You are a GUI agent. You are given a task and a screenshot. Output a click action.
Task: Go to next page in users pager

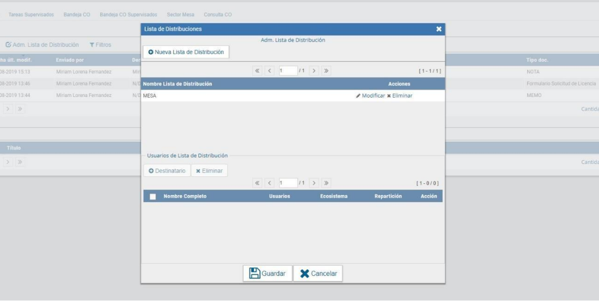(x=314, y=183)
